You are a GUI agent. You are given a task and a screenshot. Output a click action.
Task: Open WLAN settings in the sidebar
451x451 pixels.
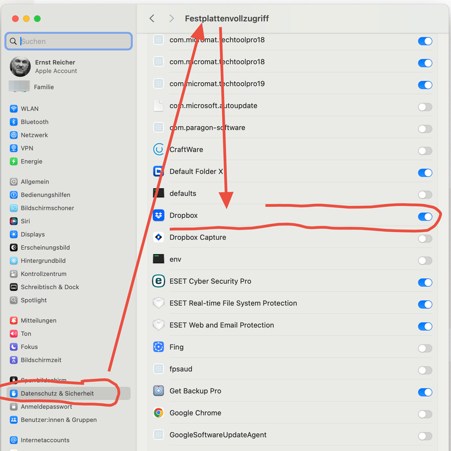[x=29, y=109]
